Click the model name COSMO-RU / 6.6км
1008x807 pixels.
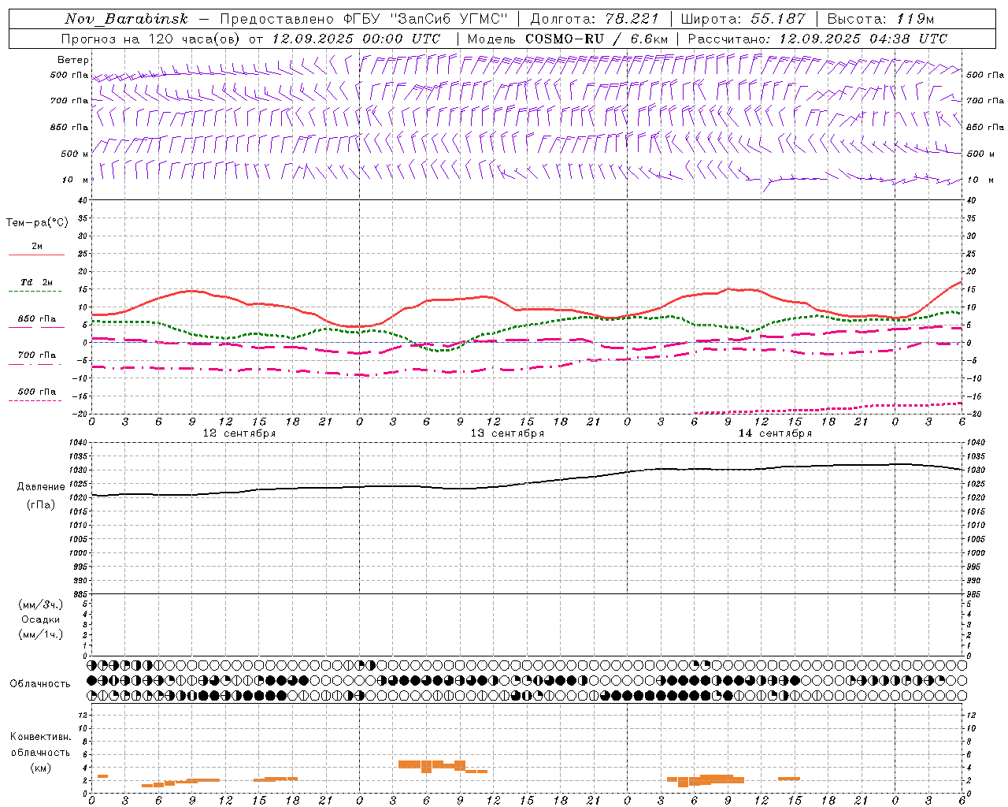(597, 39)
